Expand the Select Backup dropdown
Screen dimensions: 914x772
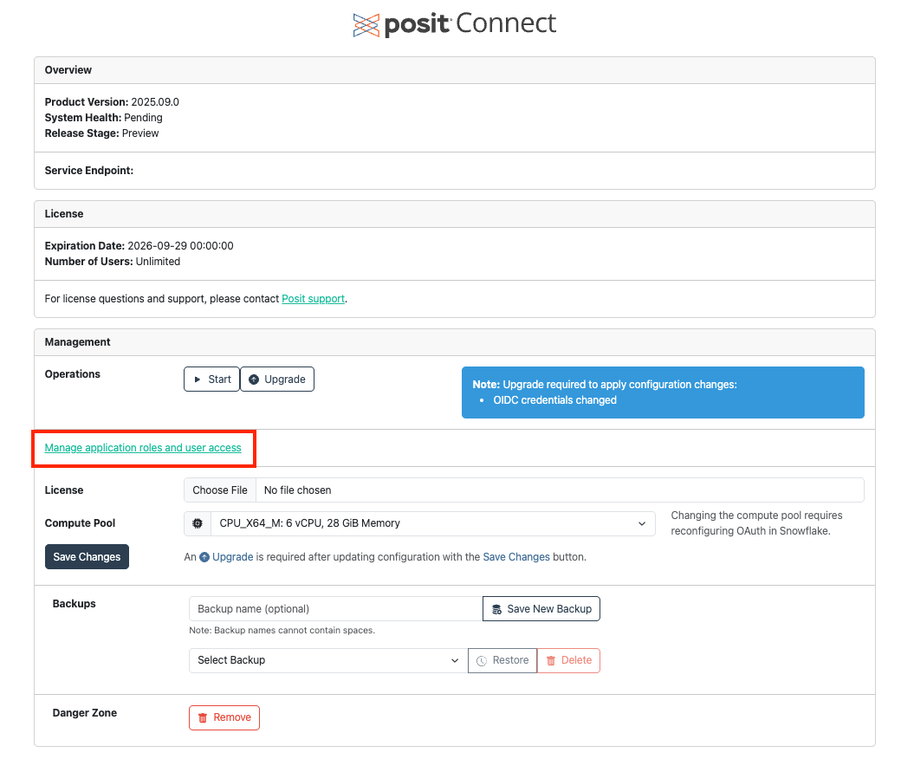click(x=327, y=660)
